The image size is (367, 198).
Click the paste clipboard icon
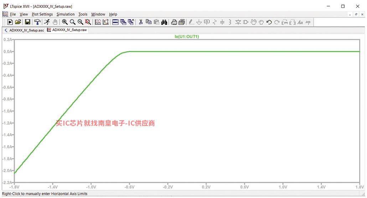click(x=156, y=22)
